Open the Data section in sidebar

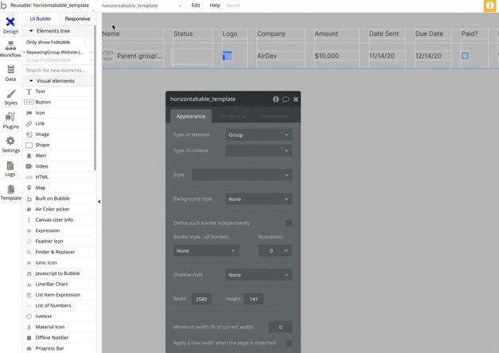pyautogui.click(x=10, y=73)
